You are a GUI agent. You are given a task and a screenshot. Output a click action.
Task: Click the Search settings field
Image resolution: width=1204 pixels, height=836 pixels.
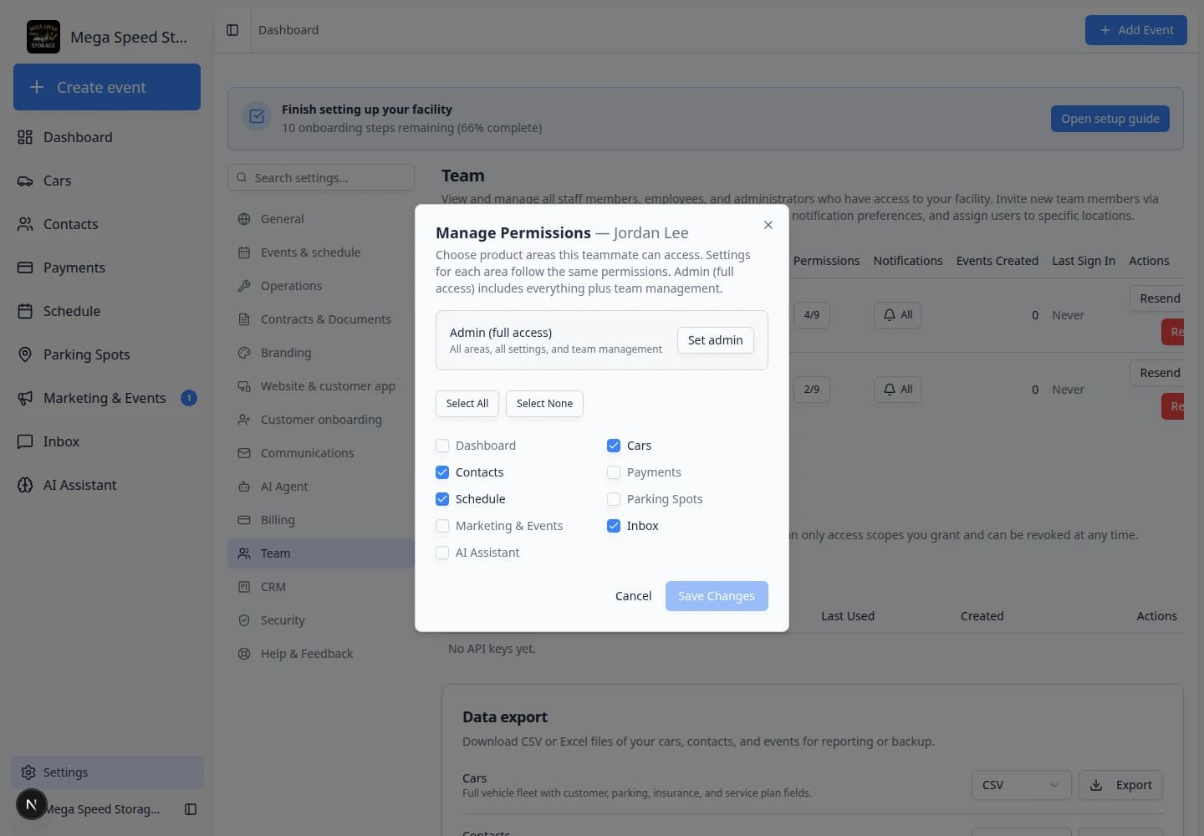pos(321,177)
